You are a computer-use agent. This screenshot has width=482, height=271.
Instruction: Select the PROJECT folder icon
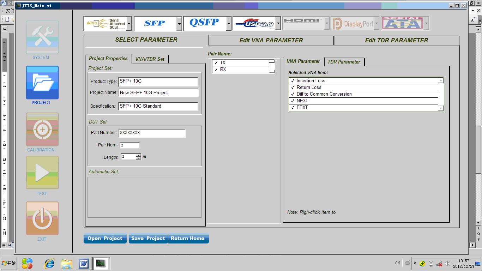pyautogui.click(x=42, y=83)
